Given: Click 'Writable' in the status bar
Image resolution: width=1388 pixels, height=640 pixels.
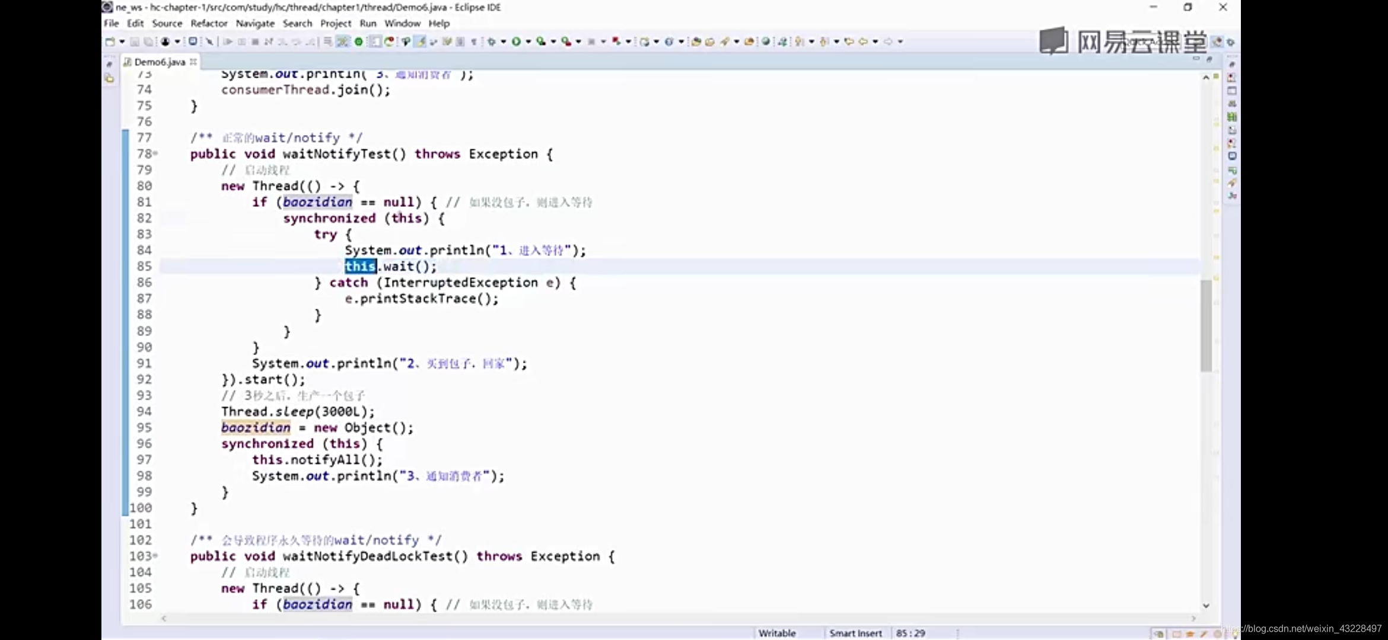Looking at the screenshot, I should pyautogui.click(x=777, y=633).
